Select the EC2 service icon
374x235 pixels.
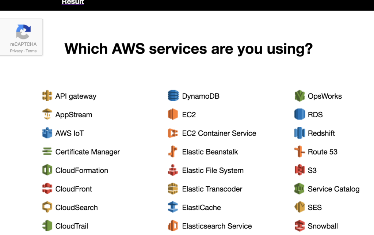pyautogui.click(x=173, y=114)
